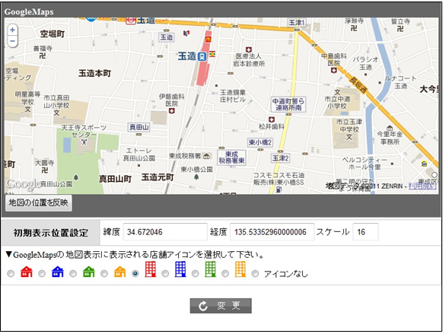The height and width of the screenshot is (334, 443).
Task: Click the gas station icon near 東小橋SS
Action: coord(279,189)
